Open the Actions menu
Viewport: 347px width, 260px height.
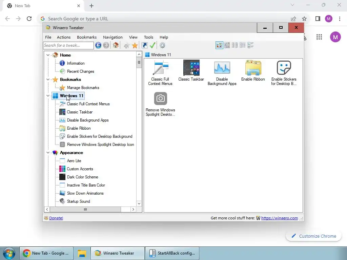pyautogui.click(x=64, y=37)
